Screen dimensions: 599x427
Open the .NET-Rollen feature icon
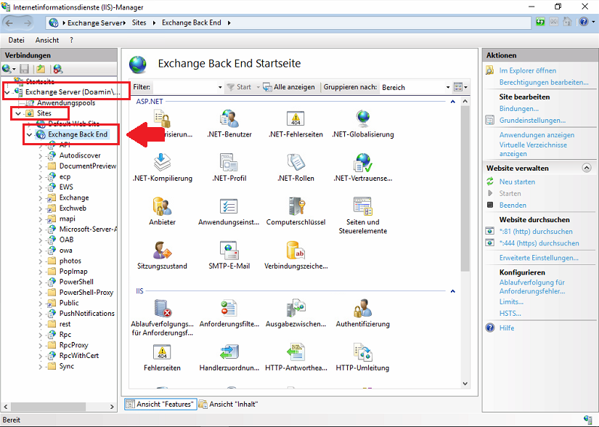pyautogui.click(x=296, y=163)
